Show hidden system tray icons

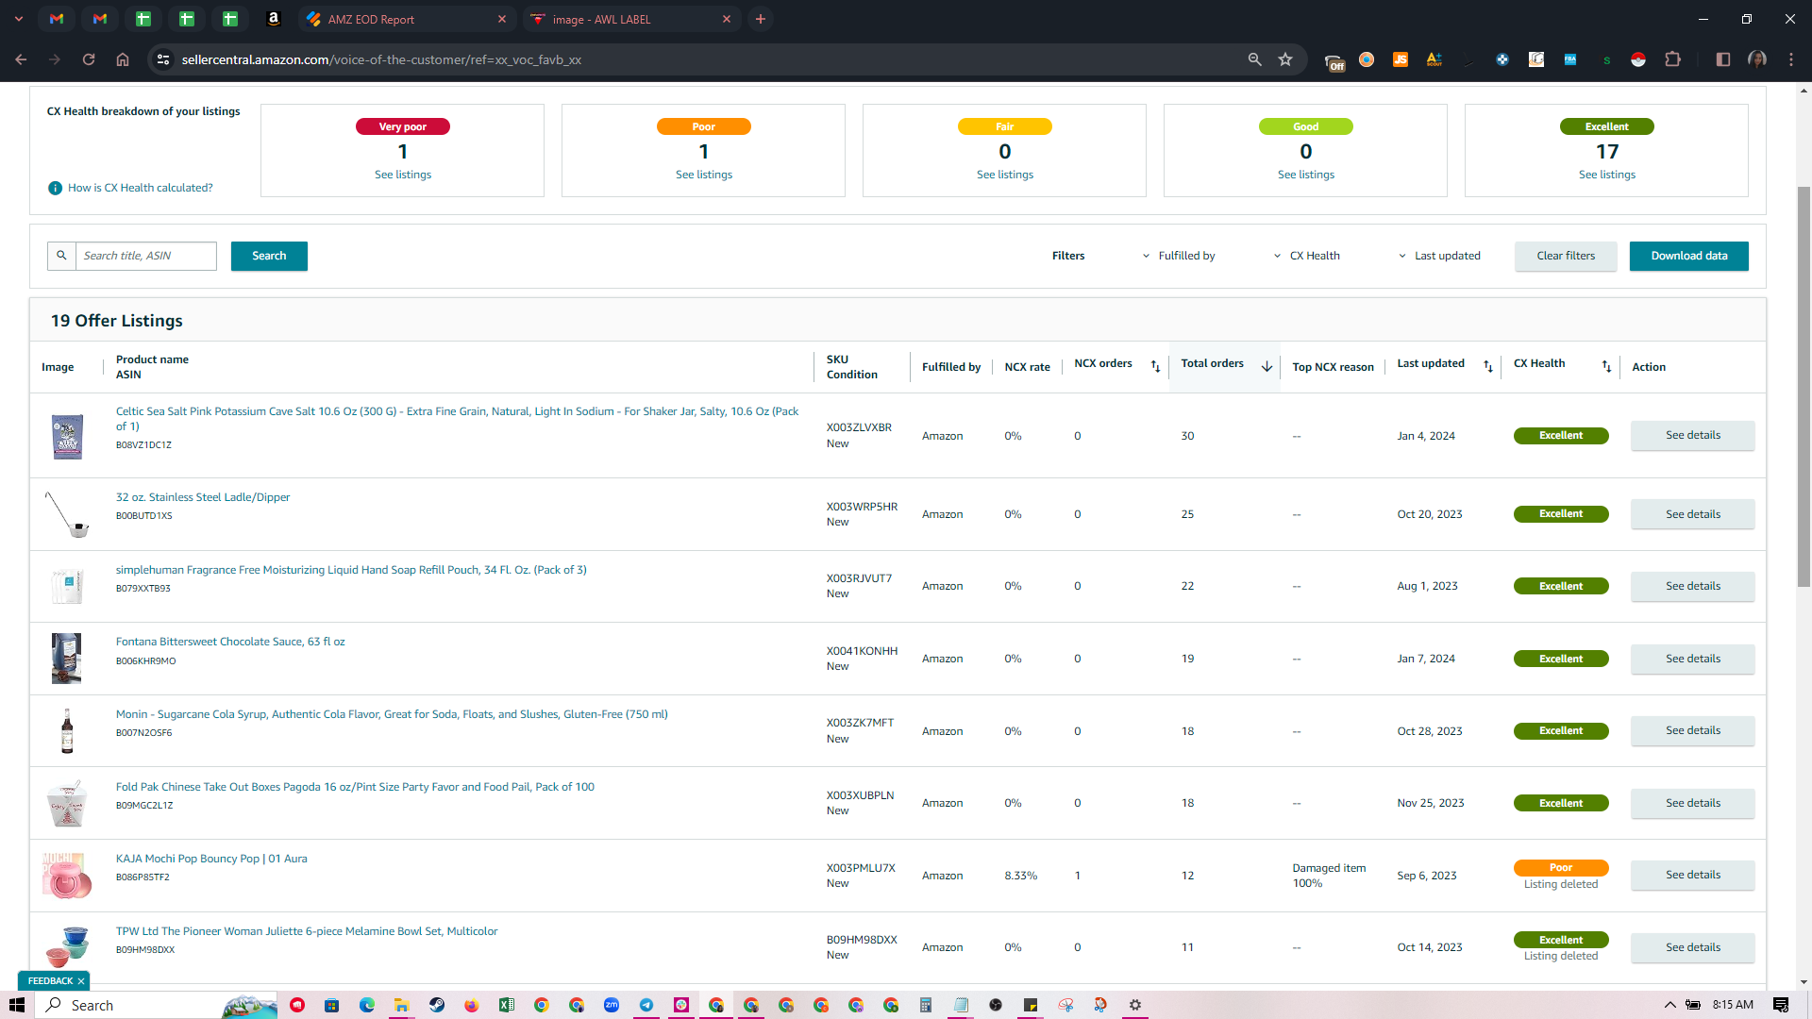[1669, 1005]
